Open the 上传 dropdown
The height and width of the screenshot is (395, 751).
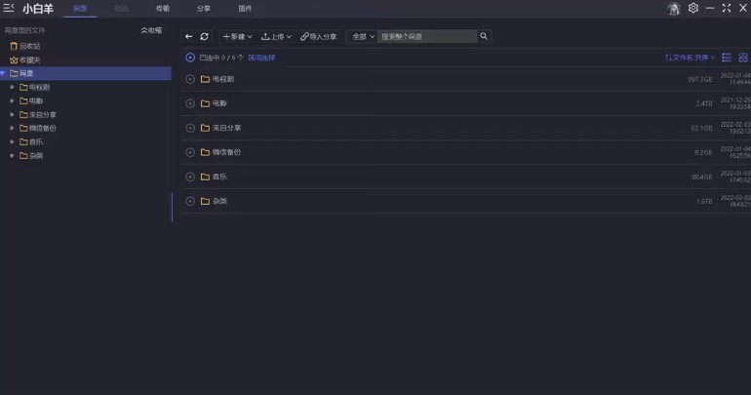pos(276,36)
